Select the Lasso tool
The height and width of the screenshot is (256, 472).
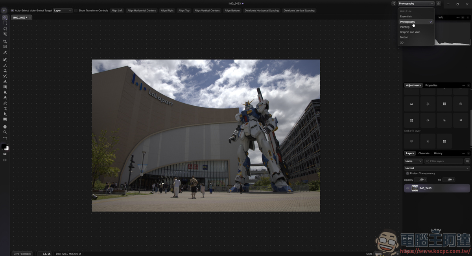pos(5,29)
